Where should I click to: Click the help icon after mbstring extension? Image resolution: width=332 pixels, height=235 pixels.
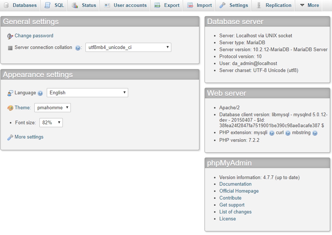[x=315, y=133]
